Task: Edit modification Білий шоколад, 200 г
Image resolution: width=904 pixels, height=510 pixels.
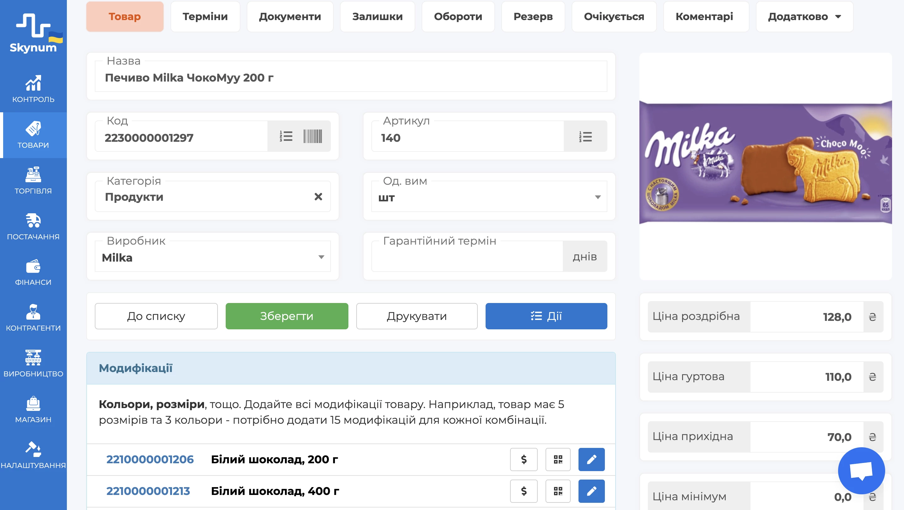Action: [591, 459]
